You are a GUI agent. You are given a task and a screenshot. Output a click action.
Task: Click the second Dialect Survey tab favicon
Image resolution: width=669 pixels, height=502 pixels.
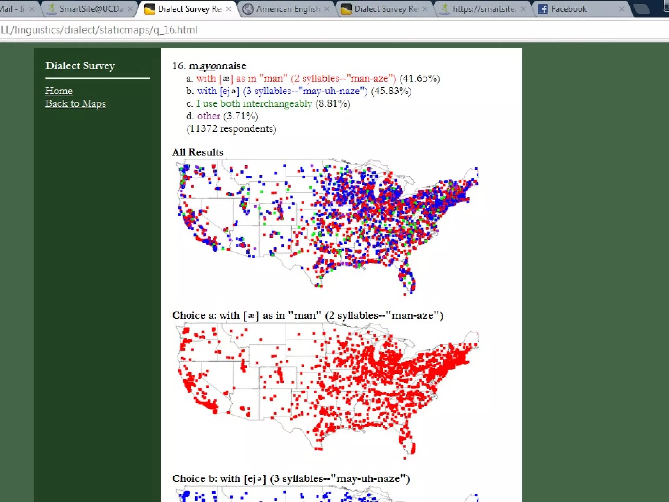point(346,9)
